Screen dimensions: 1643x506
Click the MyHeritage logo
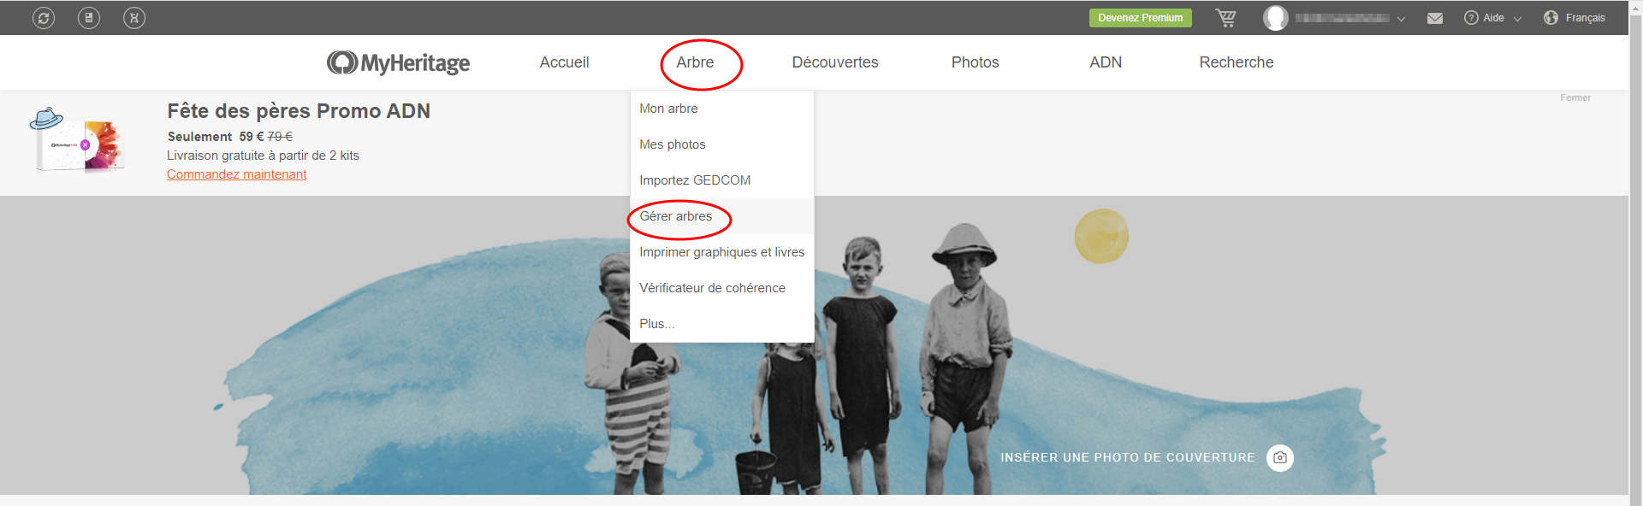[398, 62]
